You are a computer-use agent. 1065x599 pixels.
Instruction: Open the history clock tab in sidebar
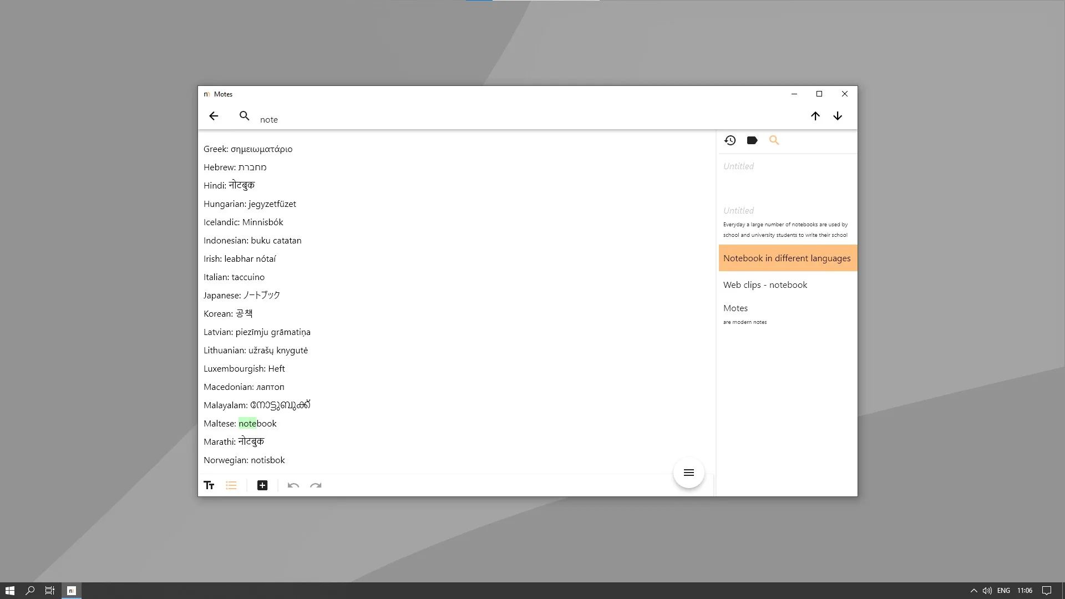(730, 140)
